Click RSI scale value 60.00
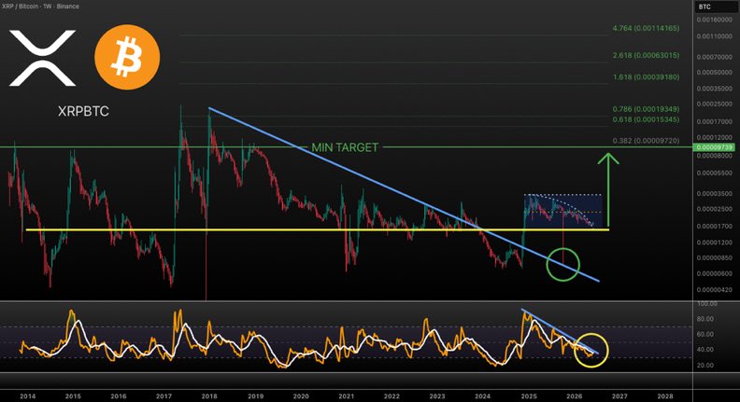This screenshot has height=402, width=740. 705,334
